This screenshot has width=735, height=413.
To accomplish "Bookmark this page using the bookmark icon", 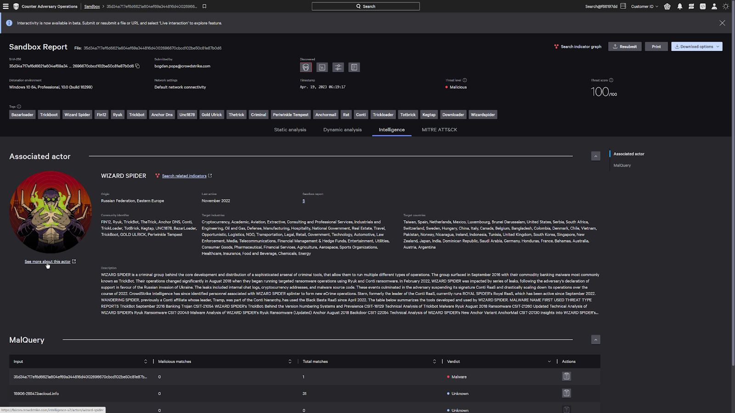I will tap(204, 6).
